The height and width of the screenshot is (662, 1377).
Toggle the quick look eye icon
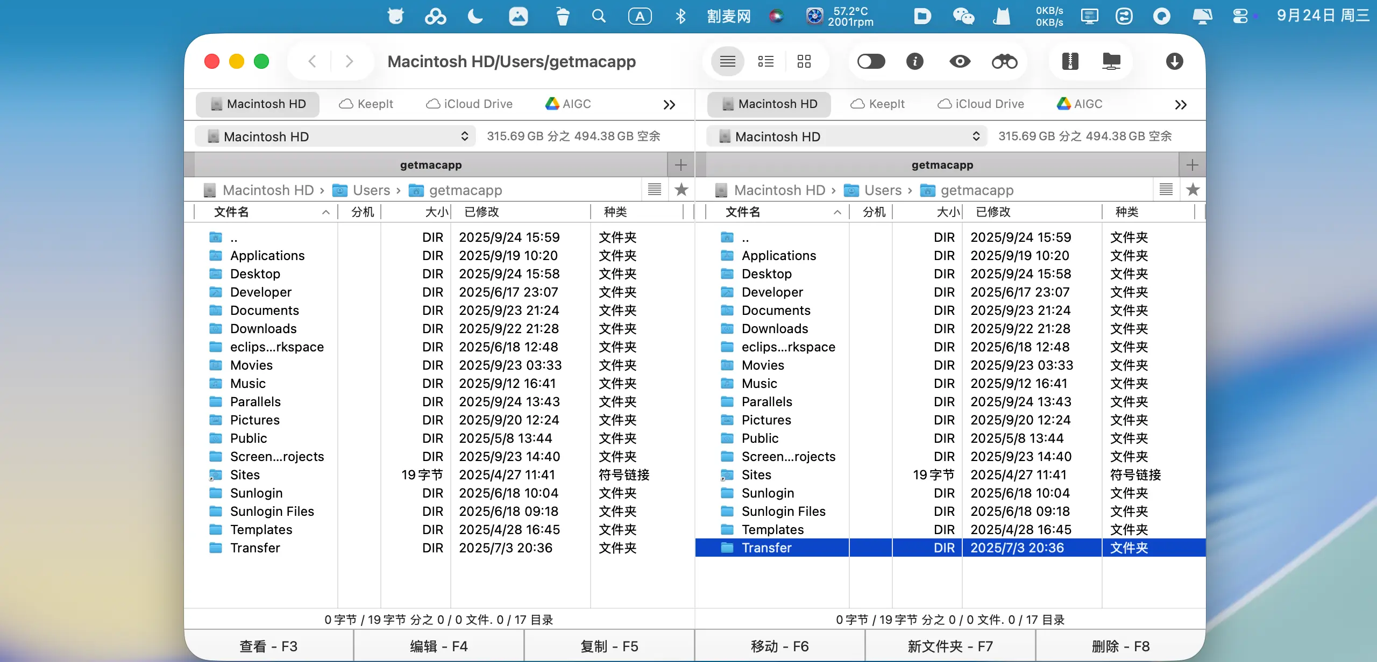coord(960,61)
